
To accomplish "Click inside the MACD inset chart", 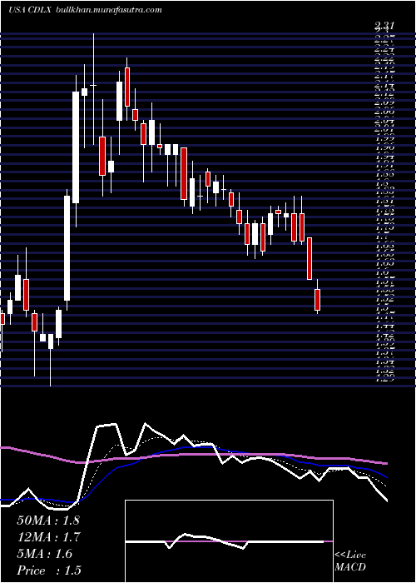I will [x=229, y=541].
